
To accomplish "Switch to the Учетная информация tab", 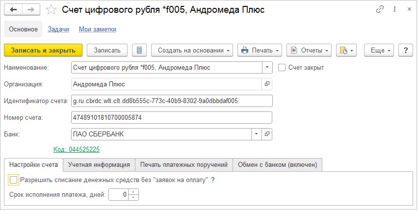I will tap(99, 164).
